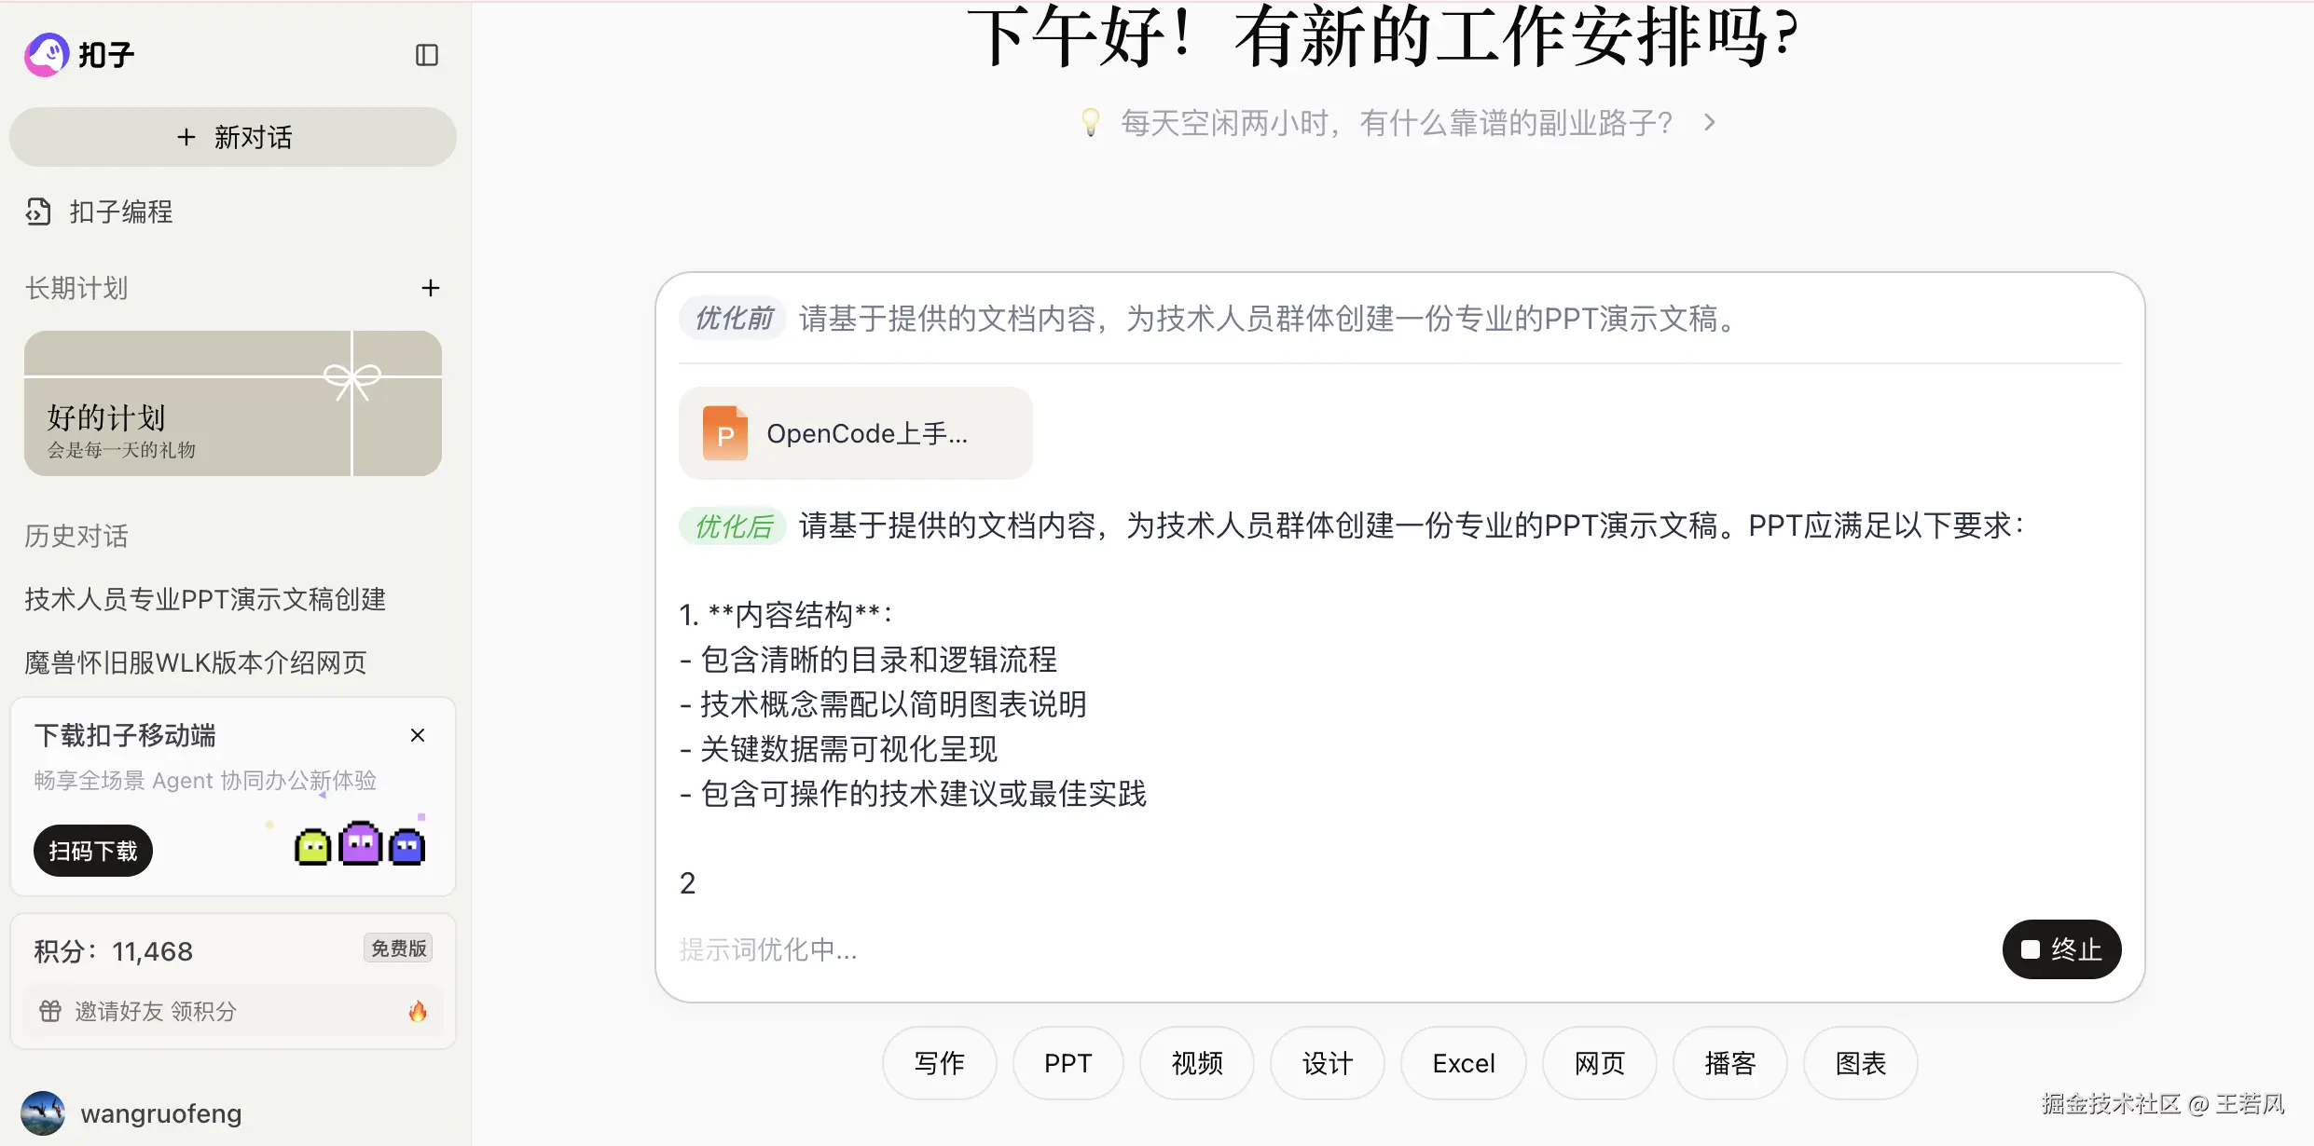Open history chat 魔兽怀旧服WLK版本介绍网页
The width and height of the screenshot is (2314, 1146).
click(196, 662)
